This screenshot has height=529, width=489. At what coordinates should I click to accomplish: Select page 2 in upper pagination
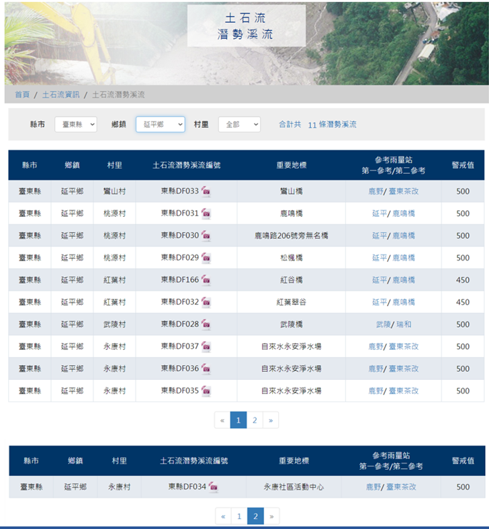(255, 420)
